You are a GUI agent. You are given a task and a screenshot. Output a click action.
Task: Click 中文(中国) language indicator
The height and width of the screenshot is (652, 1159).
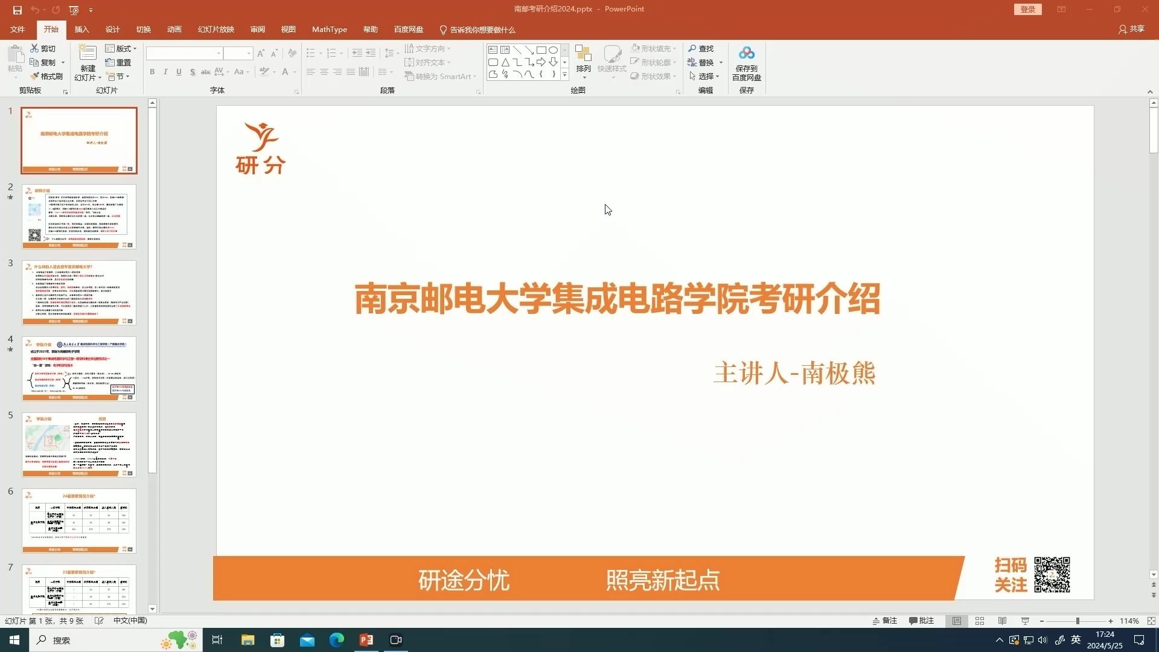click(x=130, y=621)
